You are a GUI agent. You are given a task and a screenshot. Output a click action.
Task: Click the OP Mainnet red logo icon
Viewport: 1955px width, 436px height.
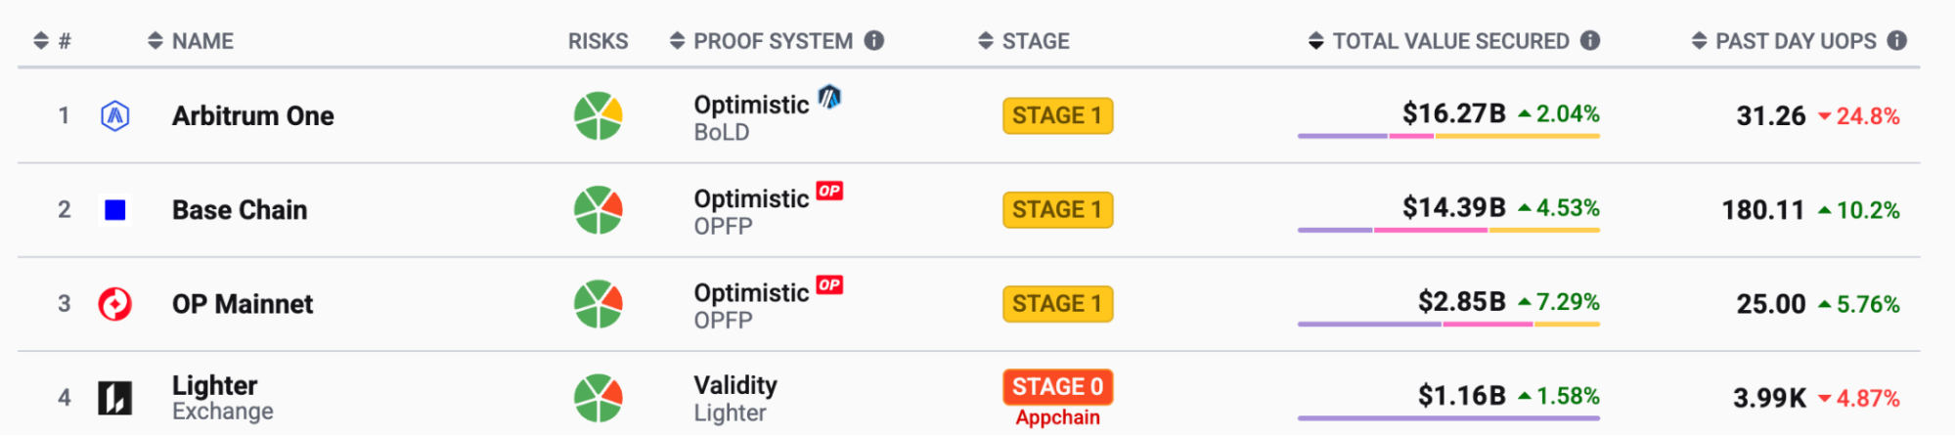tap(115, 304)
